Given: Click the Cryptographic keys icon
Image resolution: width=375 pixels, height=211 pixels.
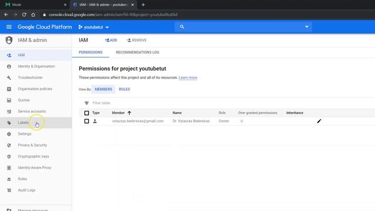Looking at the screenshot, I should pos(9,156).
